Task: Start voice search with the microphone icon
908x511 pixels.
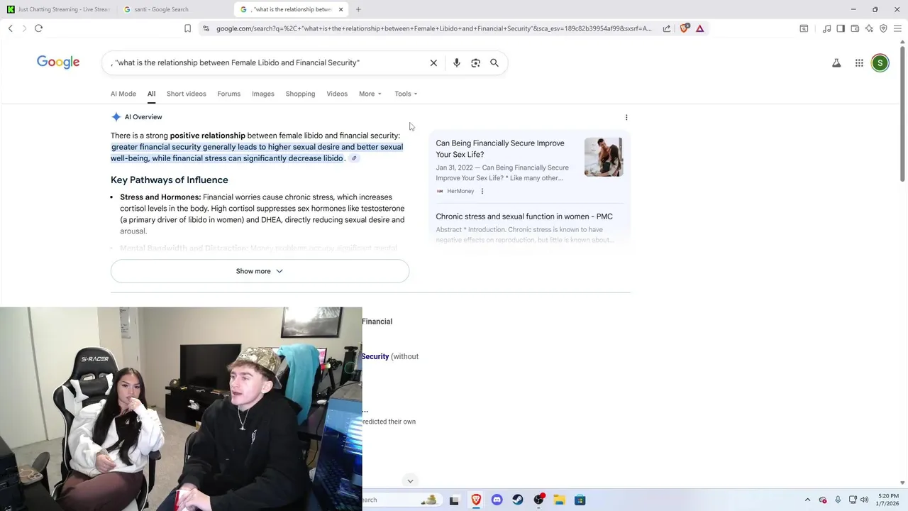Action: pos(457,62)
